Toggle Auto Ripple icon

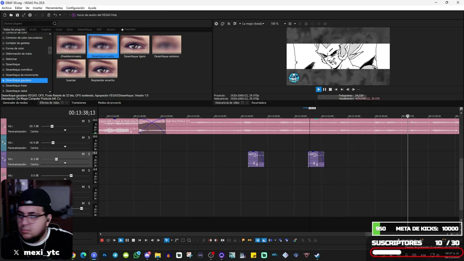(x=270, y=240)
